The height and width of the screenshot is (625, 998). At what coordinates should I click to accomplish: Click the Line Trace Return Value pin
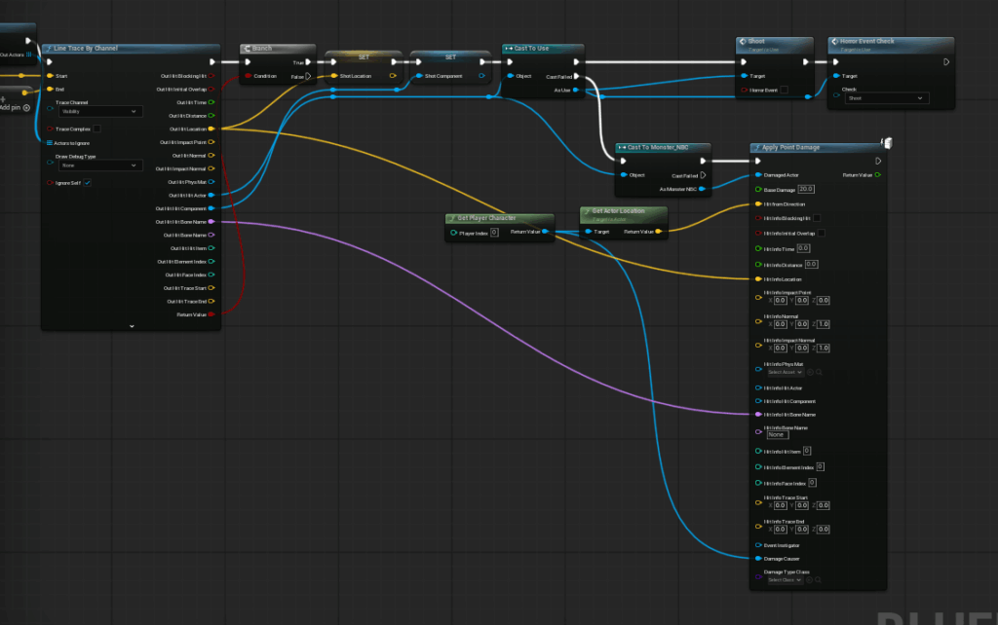click(x=211, y=314)
